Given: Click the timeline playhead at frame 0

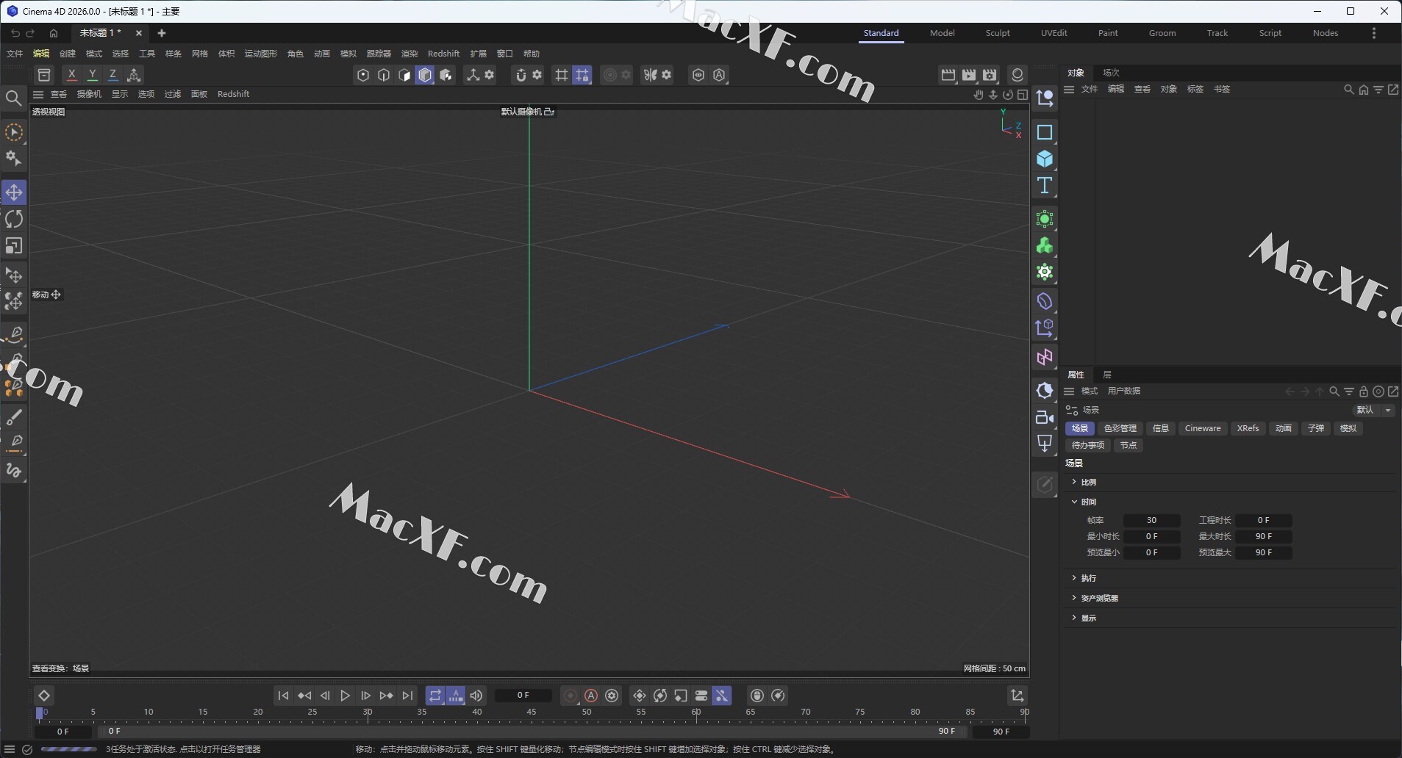Looking at the screenshot, I should (x=40, y=712).
